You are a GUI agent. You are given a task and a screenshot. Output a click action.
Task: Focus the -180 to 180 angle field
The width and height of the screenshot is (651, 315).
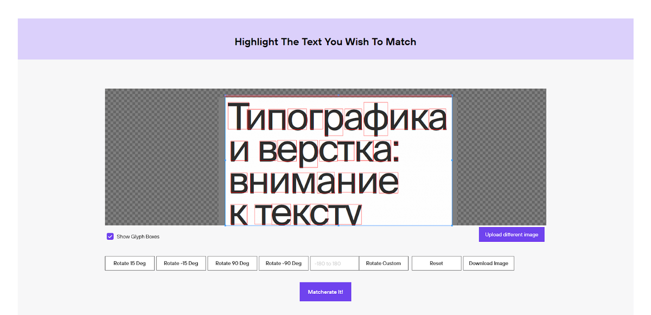(335, 263)
